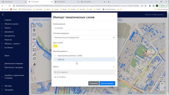Screen dimensions: 169x95
Task: Open Перечни in the sidebar
Action: coord(8,40)
